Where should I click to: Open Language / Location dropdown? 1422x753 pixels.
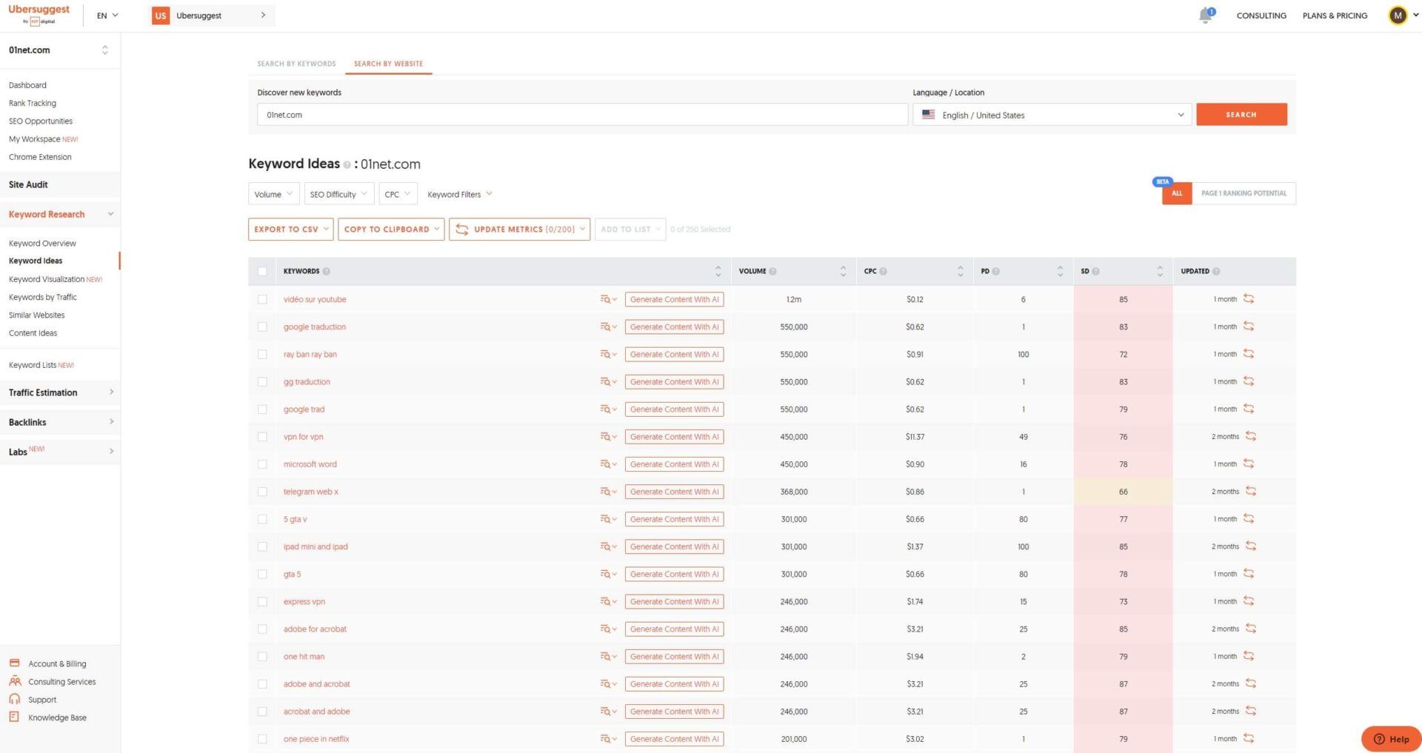1052,115
